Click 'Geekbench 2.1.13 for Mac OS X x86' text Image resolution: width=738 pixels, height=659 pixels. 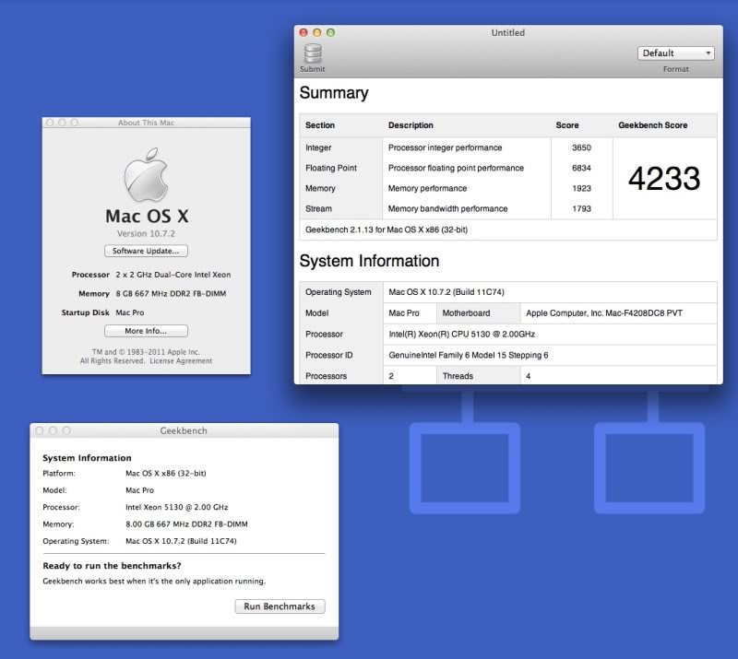[387, 229]
